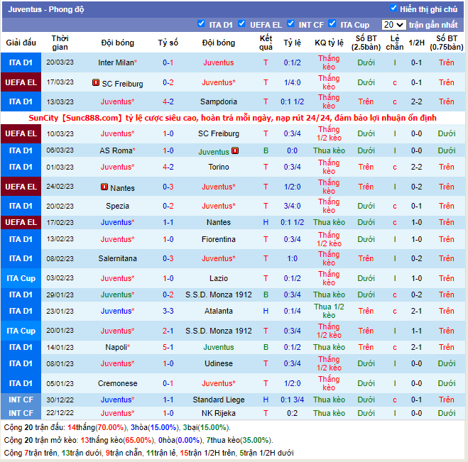This screenshot has width=468, height=462.
Task: Open the SunCity Sunc888.com advertisement link
Action: 233,118
